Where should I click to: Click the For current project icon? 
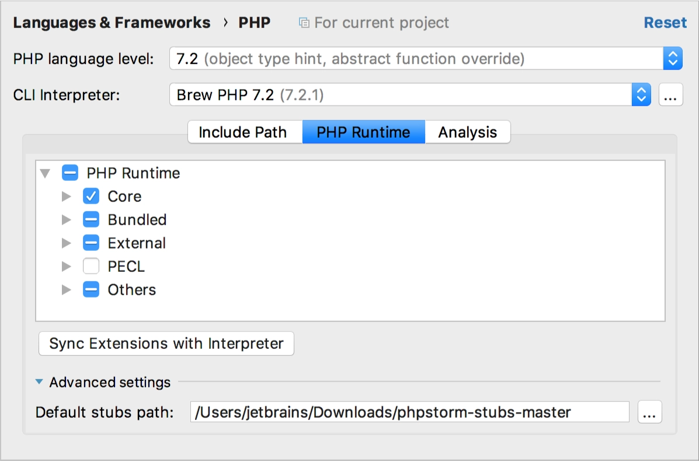click(304, 23)
